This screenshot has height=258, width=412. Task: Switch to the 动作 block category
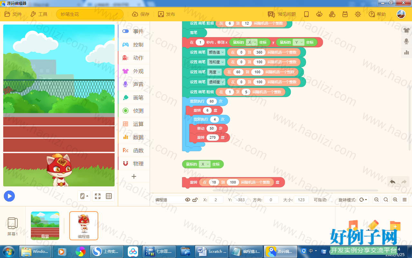134,58
